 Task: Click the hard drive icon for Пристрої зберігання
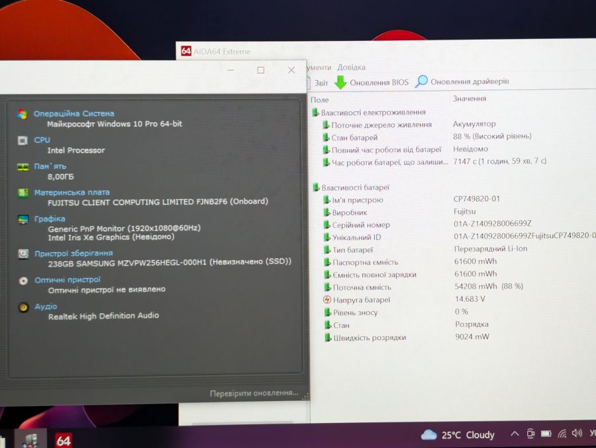click(24, 254)
